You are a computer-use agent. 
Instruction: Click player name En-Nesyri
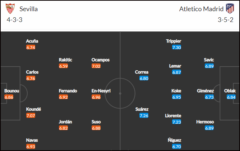101,91
